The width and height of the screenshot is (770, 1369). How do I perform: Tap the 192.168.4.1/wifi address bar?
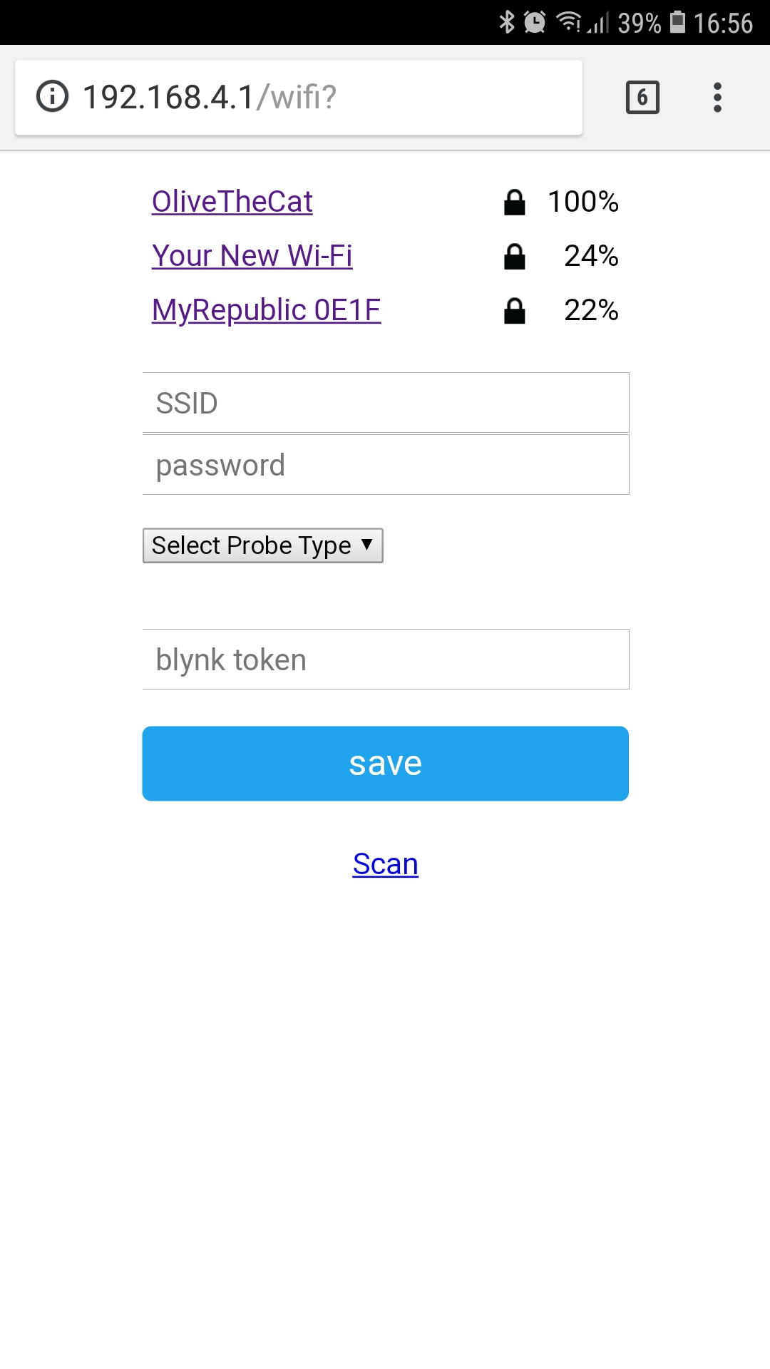321,98
